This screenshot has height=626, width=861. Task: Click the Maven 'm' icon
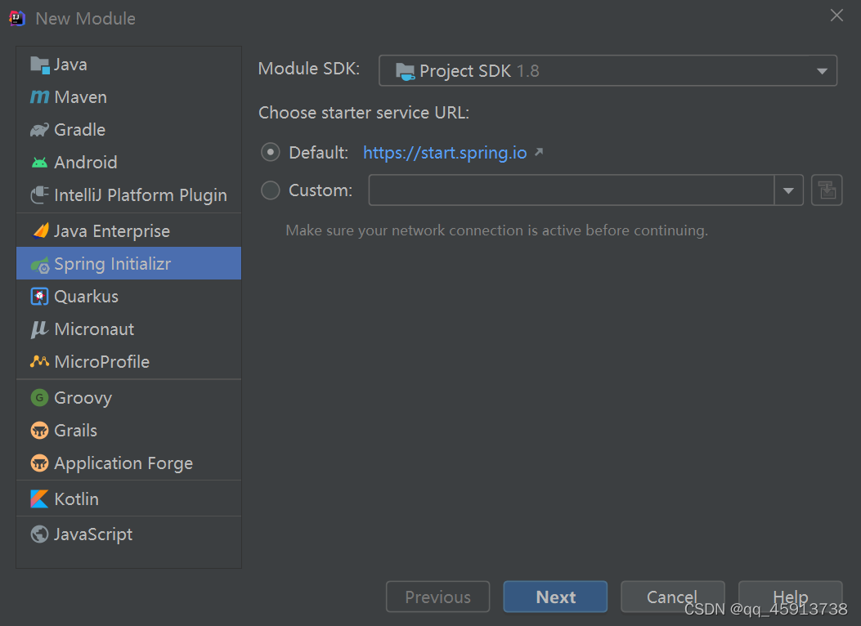(39, 97)
